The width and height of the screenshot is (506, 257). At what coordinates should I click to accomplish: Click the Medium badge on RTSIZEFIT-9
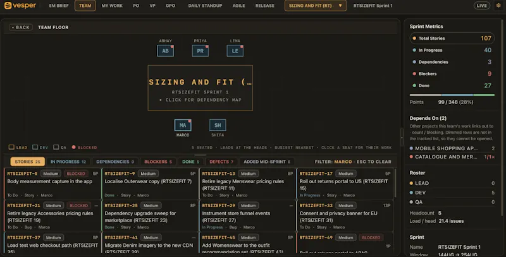(148, 174)
